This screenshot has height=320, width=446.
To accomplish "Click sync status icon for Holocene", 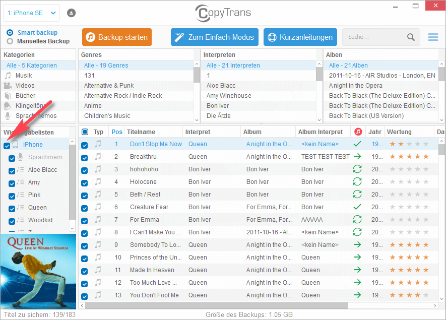I will [x=357, y=181].
